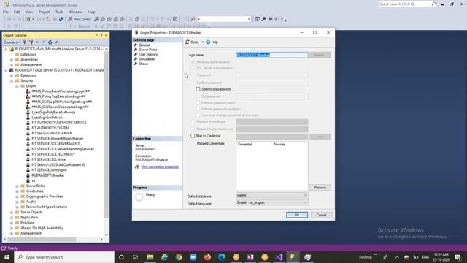Open the View menu

[29, 12]
